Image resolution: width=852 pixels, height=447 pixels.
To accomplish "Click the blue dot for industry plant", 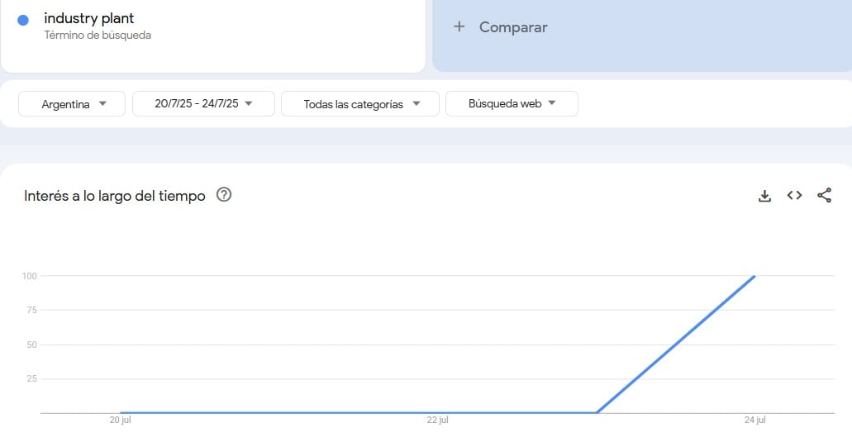I will [23, 20].
